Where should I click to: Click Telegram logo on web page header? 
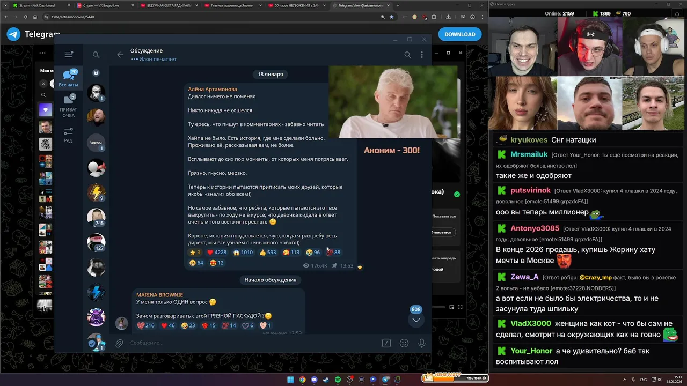[x=13, y=34]
